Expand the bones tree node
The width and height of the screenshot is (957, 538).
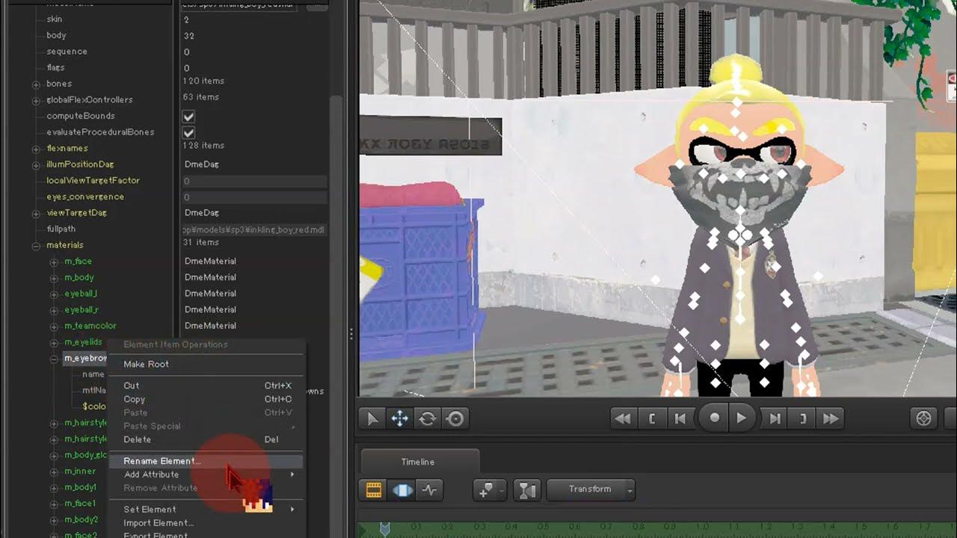point(36,84)
